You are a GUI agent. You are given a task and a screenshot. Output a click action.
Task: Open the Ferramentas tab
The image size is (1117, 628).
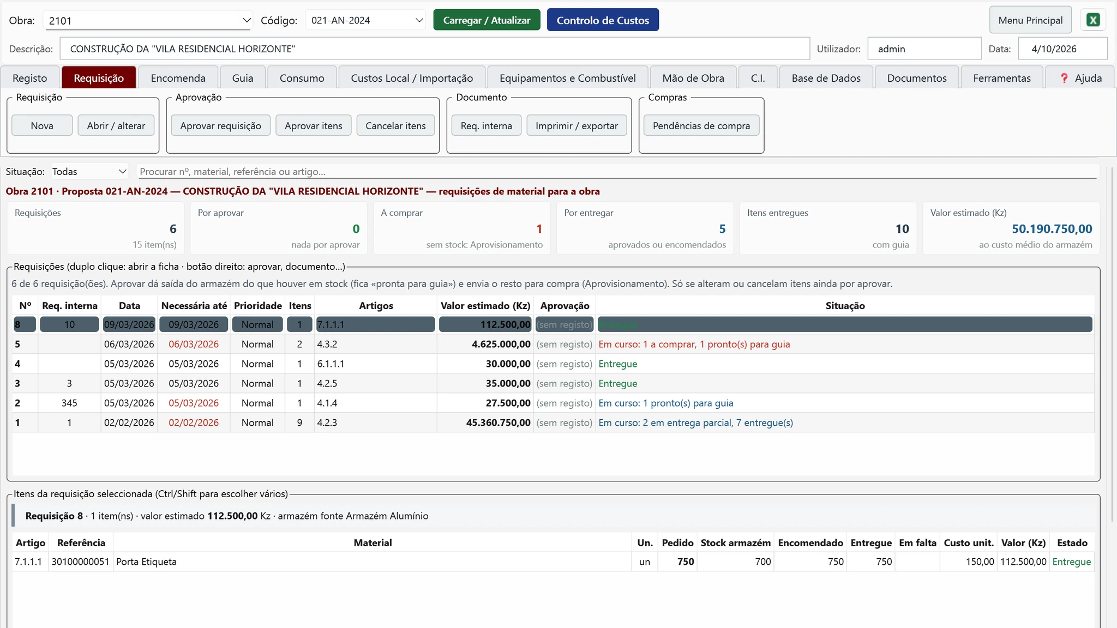tap(1002, 78)
